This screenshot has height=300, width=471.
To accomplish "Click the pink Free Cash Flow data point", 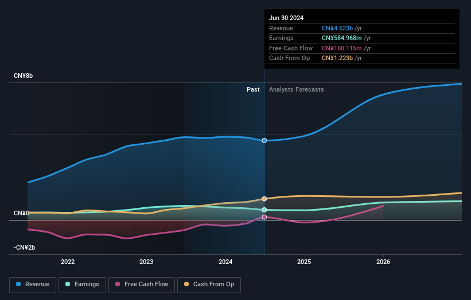I will 264,217.
